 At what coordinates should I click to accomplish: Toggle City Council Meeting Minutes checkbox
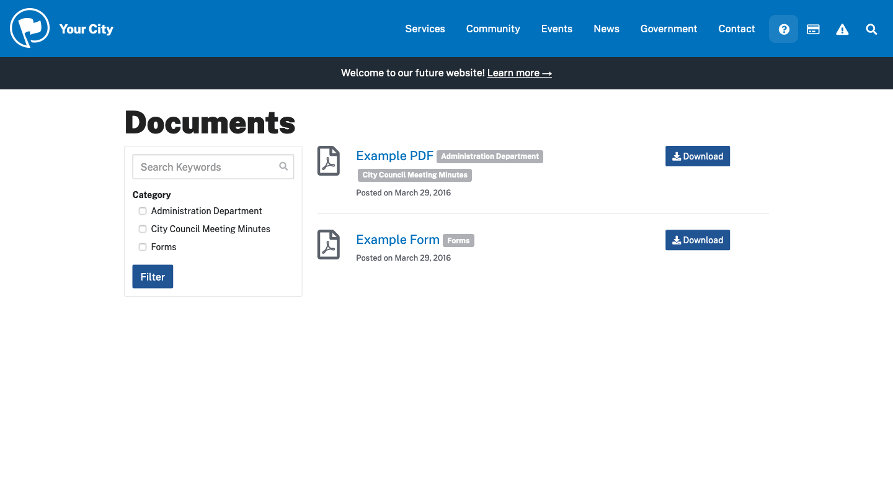[x=143, y=229]
